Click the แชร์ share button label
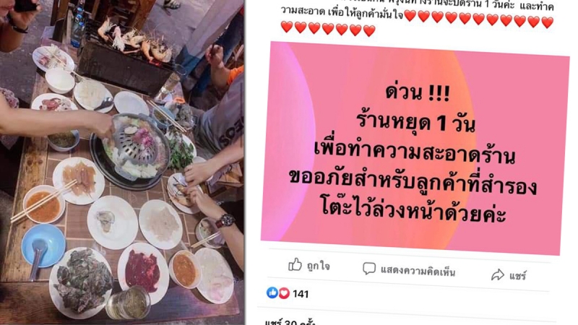The height and width of the screenshot is (325, 578). click(517, 276)
